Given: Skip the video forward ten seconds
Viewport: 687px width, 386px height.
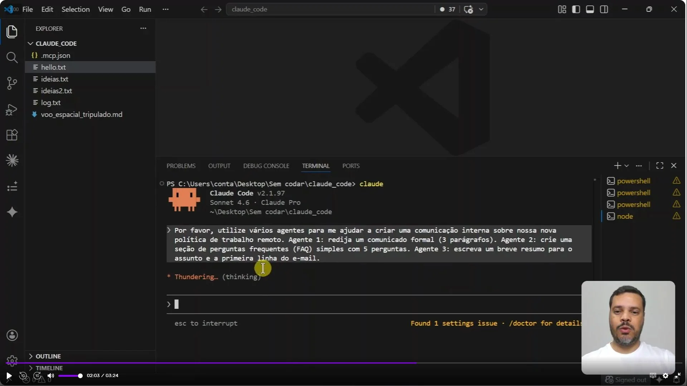Looking at the screenshot, I should point(37,376).
